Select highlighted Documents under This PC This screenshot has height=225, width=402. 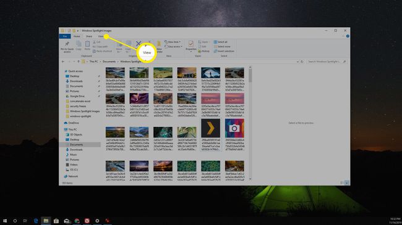coord(80,145)
